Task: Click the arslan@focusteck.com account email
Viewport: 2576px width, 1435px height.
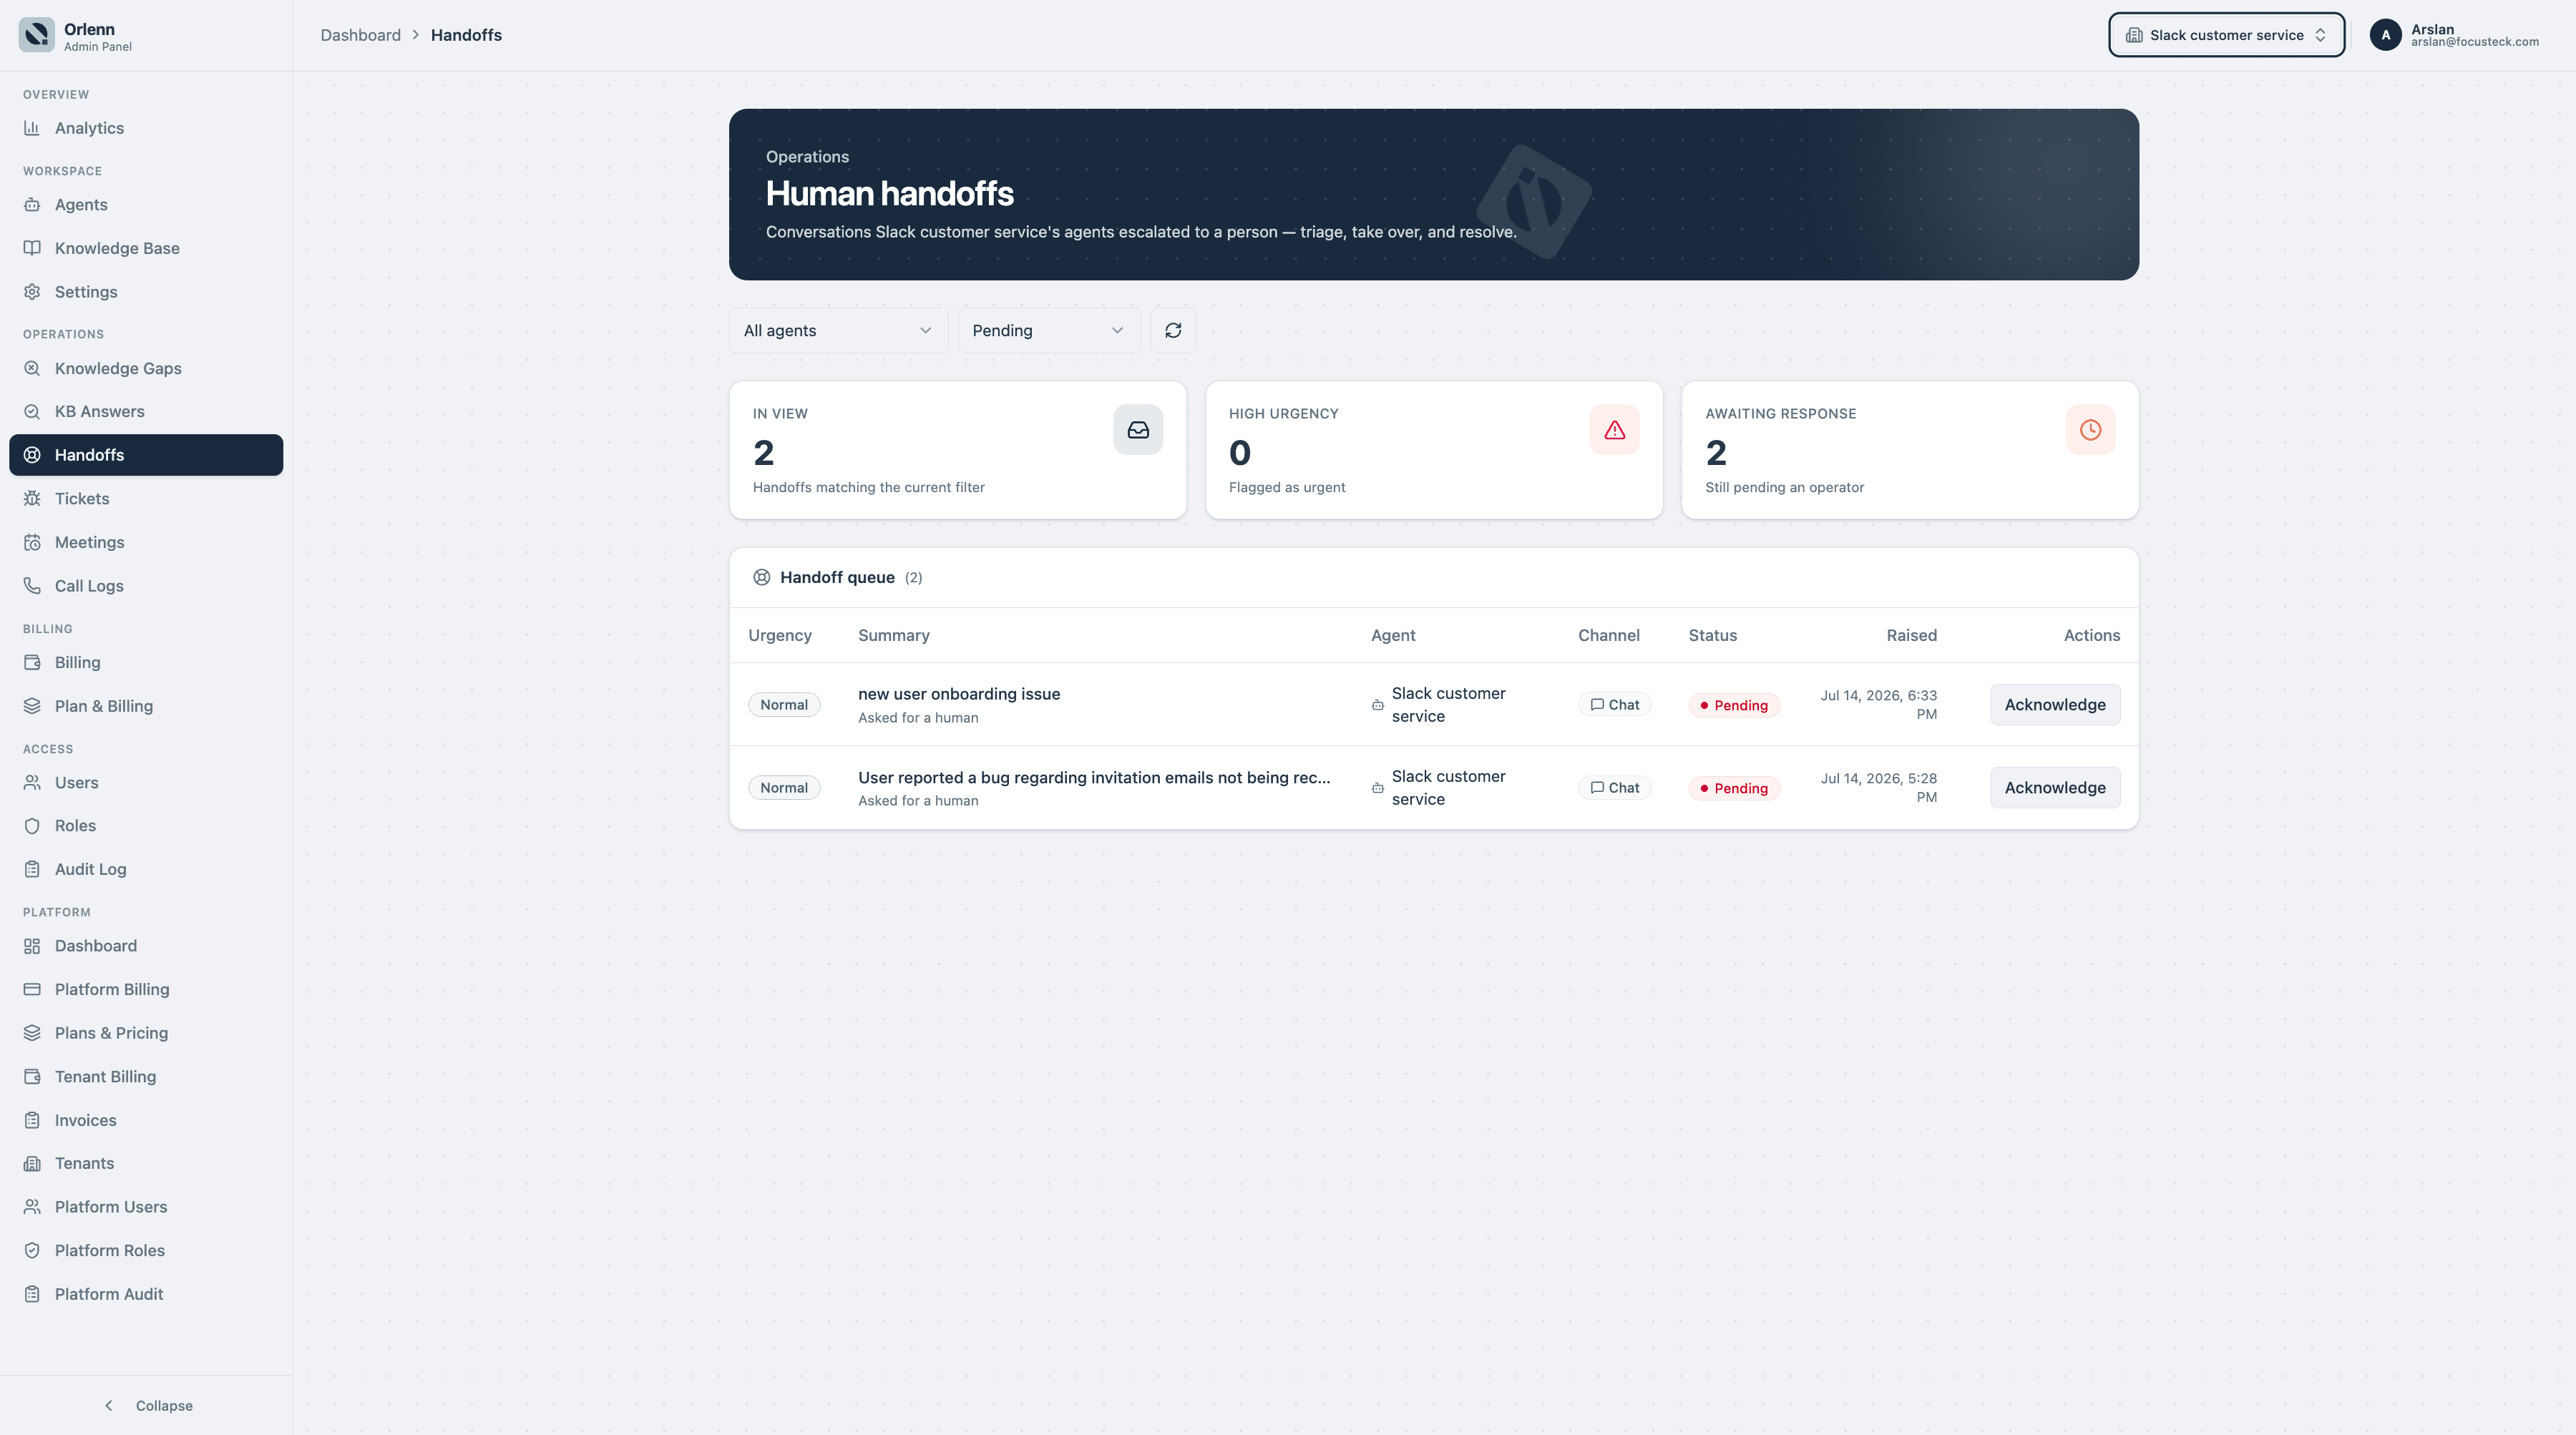Action: (2474, 42)
